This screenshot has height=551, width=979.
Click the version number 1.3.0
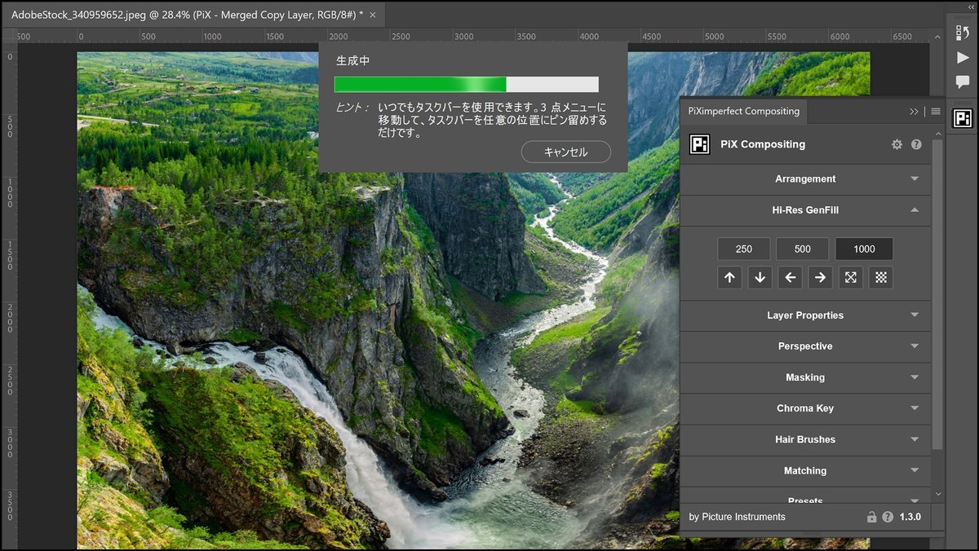910,517
